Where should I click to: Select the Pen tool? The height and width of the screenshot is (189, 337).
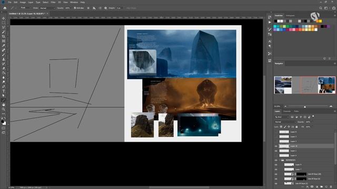(4, 87)
